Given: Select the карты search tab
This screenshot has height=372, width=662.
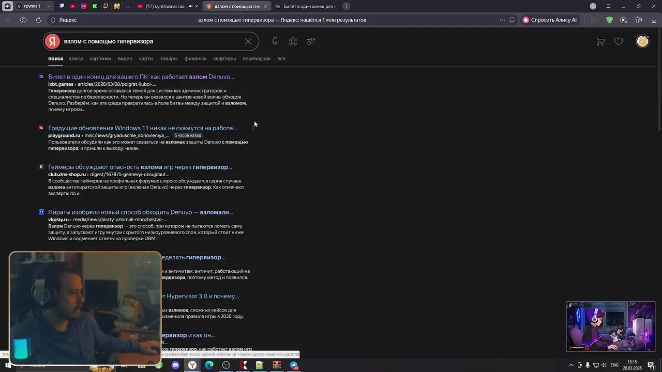Looking at the screenshot, I should 146,58.
